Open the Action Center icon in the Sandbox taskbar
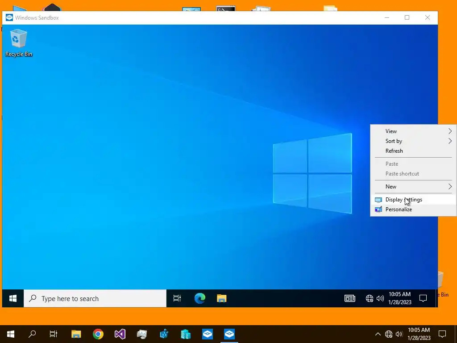 coord(423,298)
